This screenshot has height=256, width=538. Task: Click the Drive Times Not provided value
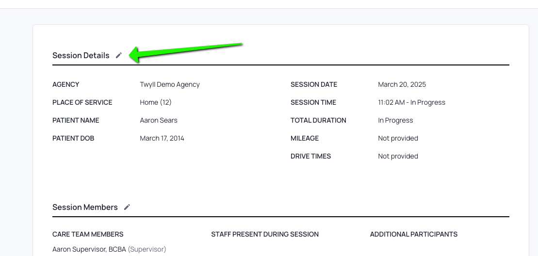(x=398, y=156)
